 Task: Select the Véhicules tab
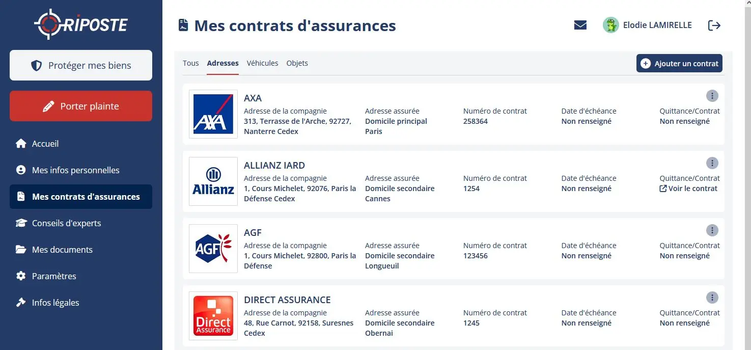(262, 63)
